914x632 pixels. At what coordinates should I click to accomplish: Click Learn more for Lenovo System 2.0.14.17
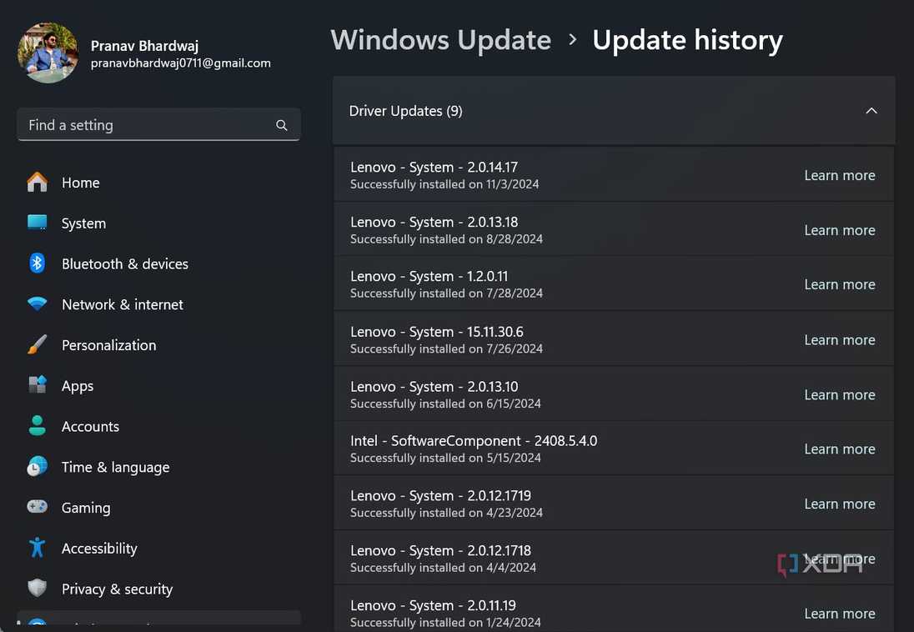[x=840, y=175]
